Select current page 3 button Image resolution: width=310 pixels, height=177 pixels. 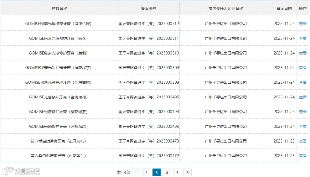(x=157, y=172)
